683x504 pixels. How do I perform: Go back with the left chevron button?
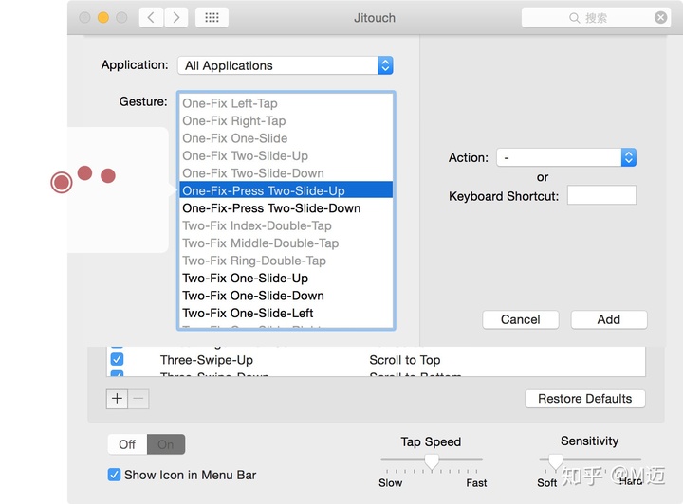(151, 18)
